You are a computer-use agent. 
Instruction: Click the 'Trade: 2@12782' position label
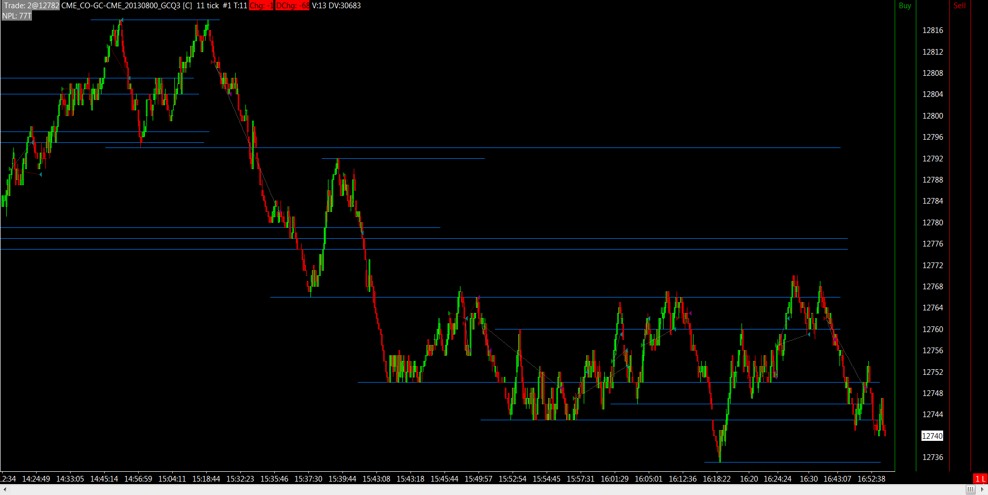(31, 6)
